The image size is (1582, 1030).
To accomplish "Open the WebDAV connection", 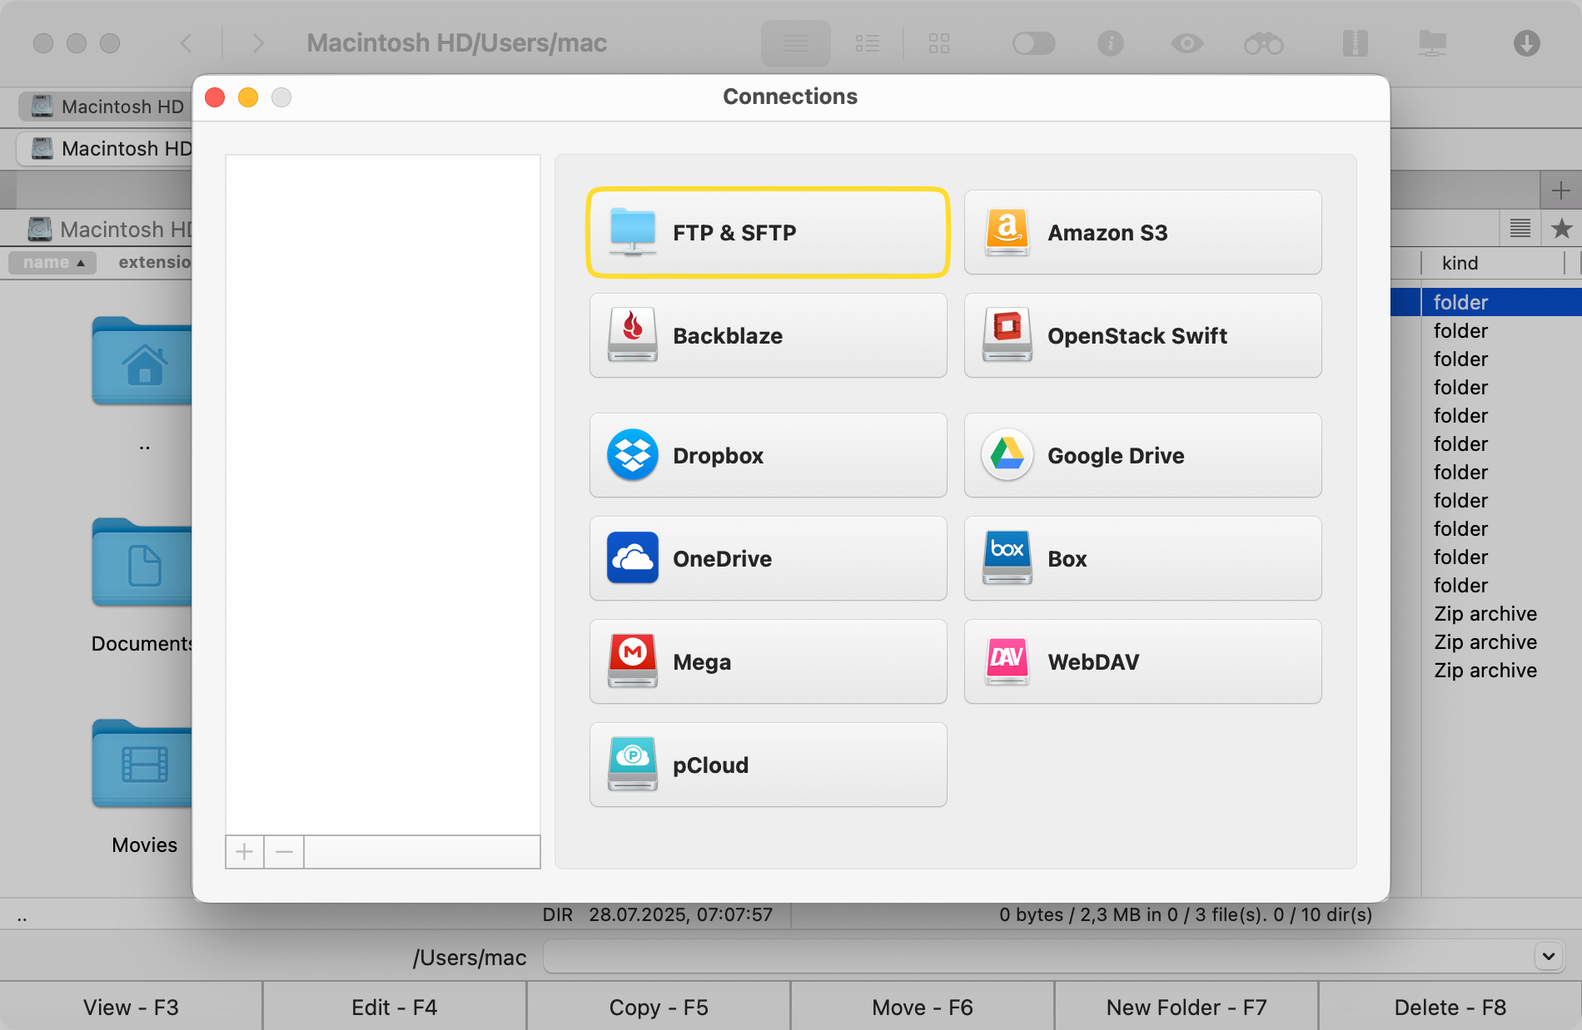I will tap(1142, 661).
